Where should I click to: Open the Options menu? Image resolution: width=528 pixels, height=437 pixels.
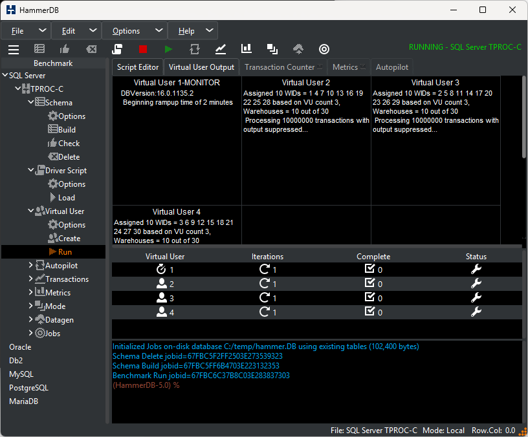[x=135, y=30]
